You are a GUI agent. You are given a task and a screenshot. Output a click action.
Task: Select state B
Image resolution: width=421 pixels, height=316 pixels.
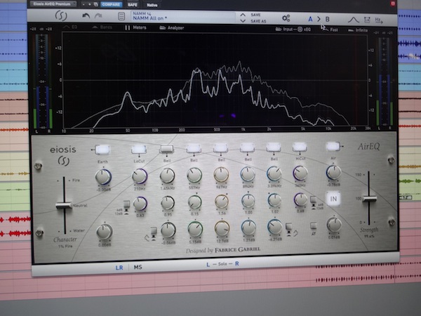pyautogui.click(x=327, y=19)
